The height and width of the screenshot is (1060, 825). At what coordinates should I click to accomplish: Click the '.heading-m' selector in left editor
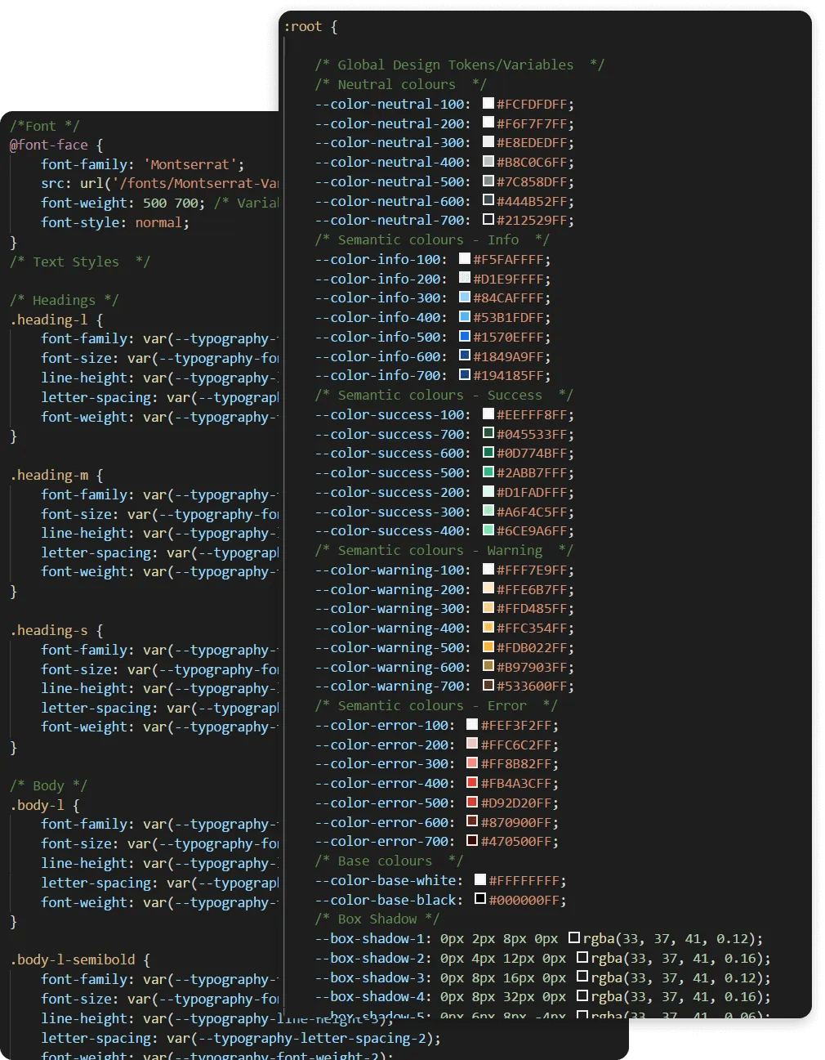coord(49,475)
